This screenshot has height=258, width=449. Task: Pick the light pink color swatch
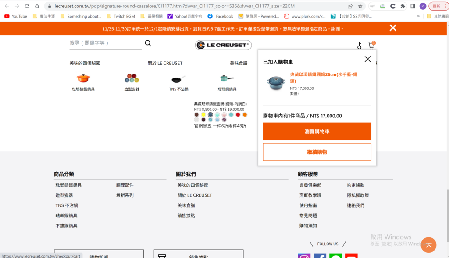[224, 115]
